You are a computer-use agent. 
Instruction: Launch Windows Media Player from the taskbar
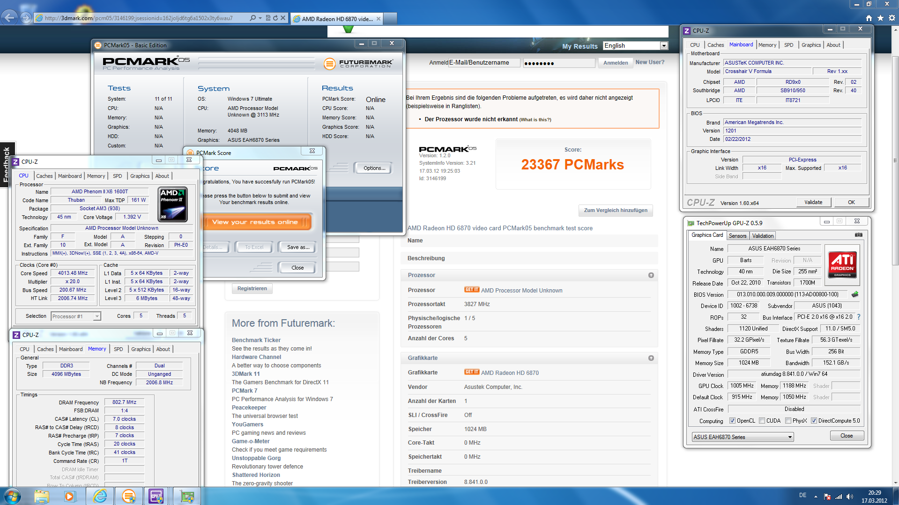pos(69,496)
